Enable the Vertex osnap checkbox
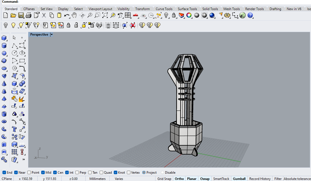Image resolution: width=311 pixels, height=181 pixels. pos(128,173)
